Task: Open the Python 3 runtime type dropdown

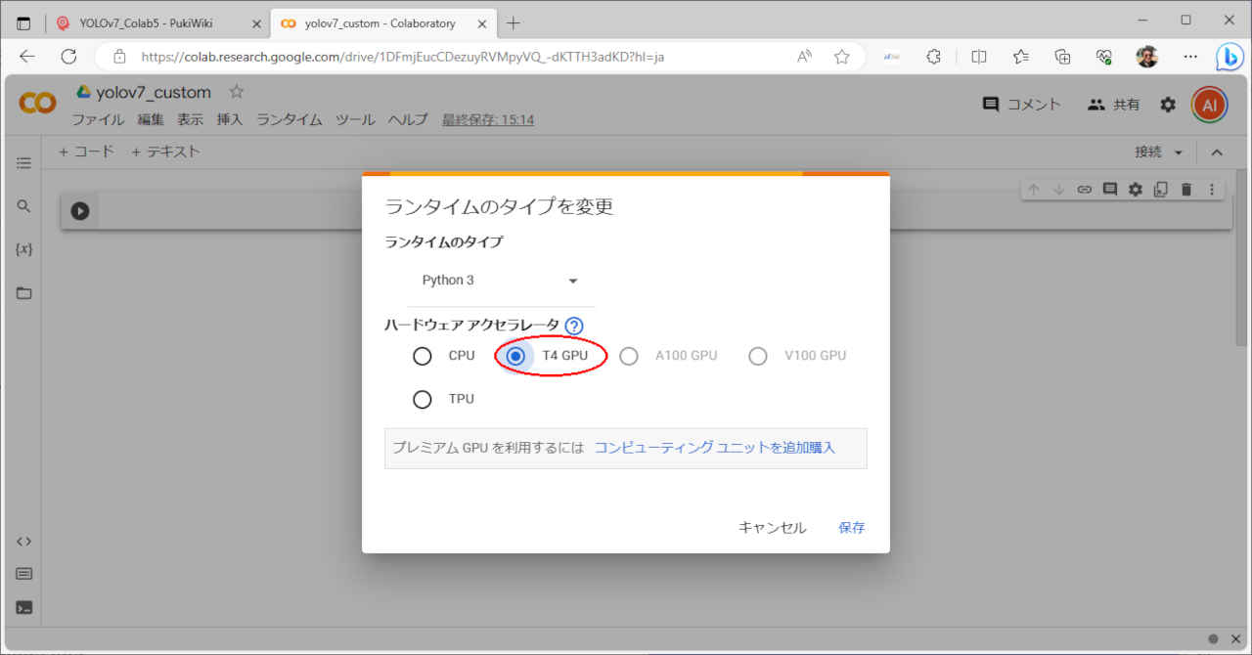Action: [500, 281]
